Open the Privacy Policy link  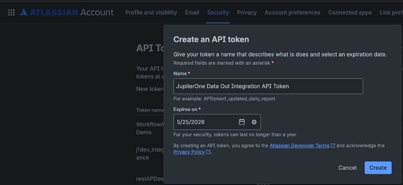tap(189, 152)
